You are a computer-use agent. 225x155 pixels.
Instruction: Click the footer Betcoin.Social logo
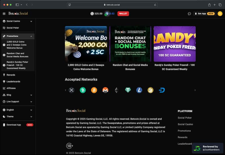pyautogui.click(x=76, y=111)
